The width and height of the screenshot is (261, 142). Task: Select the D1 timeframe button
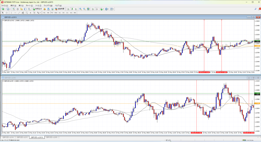pyautogui.click(x=67, y=12)
